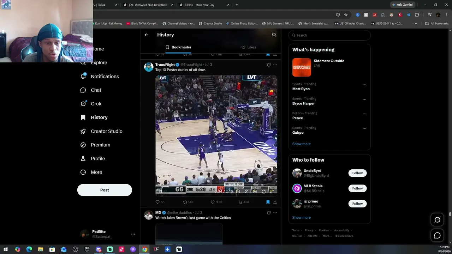Viewport: 452px width, 254px height.
Task: Open the Windows Start menu
Action: [x=6, y=249]
